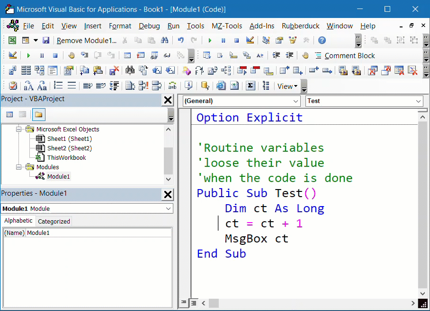Screen dimensions: 430x311
Task: Click the code window scroll down arrow
Action: click(422, 293)
